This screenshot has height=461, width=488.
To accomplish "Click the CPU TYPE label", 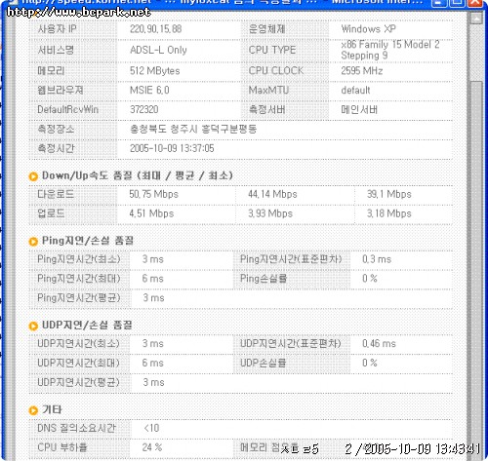I will click(x=272, y=50).
